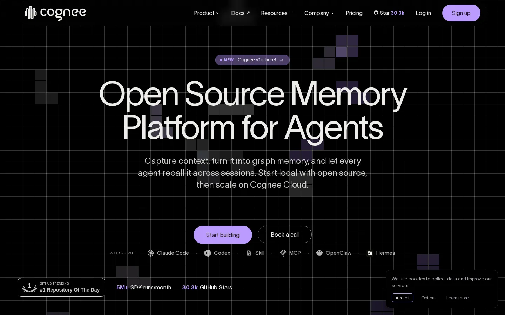Click the GitHub octocat icon
The width and height of the screenshot is (505, 315).
376,13
